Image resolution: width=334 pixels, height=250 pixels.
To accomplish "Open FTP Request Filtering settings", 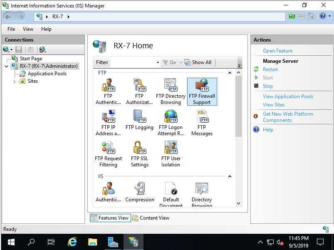I will point(108,154).
